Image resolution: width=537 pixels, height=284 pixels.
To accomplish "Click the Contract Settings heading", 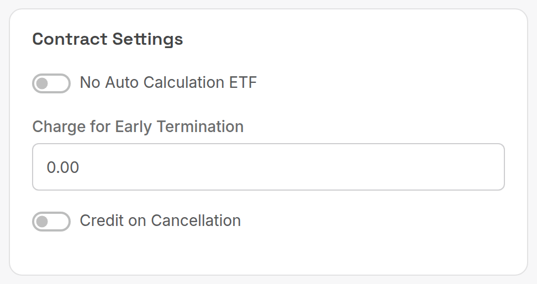I will point(108,39).
